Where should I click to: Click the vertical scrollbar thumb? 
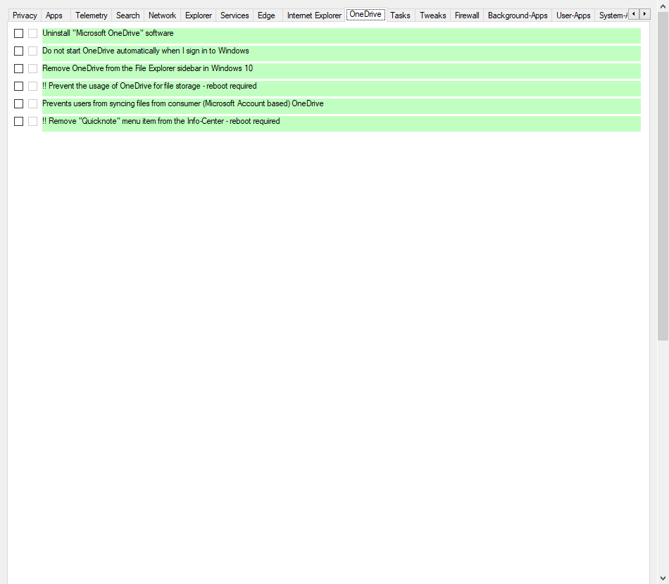(x=663, y=174)
